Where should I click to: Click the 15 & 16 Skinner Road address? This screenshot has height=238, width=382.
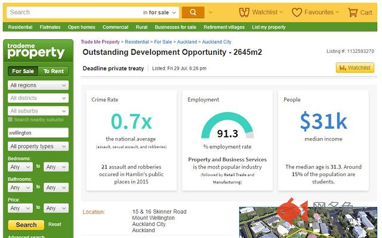(x=159, y=212)
